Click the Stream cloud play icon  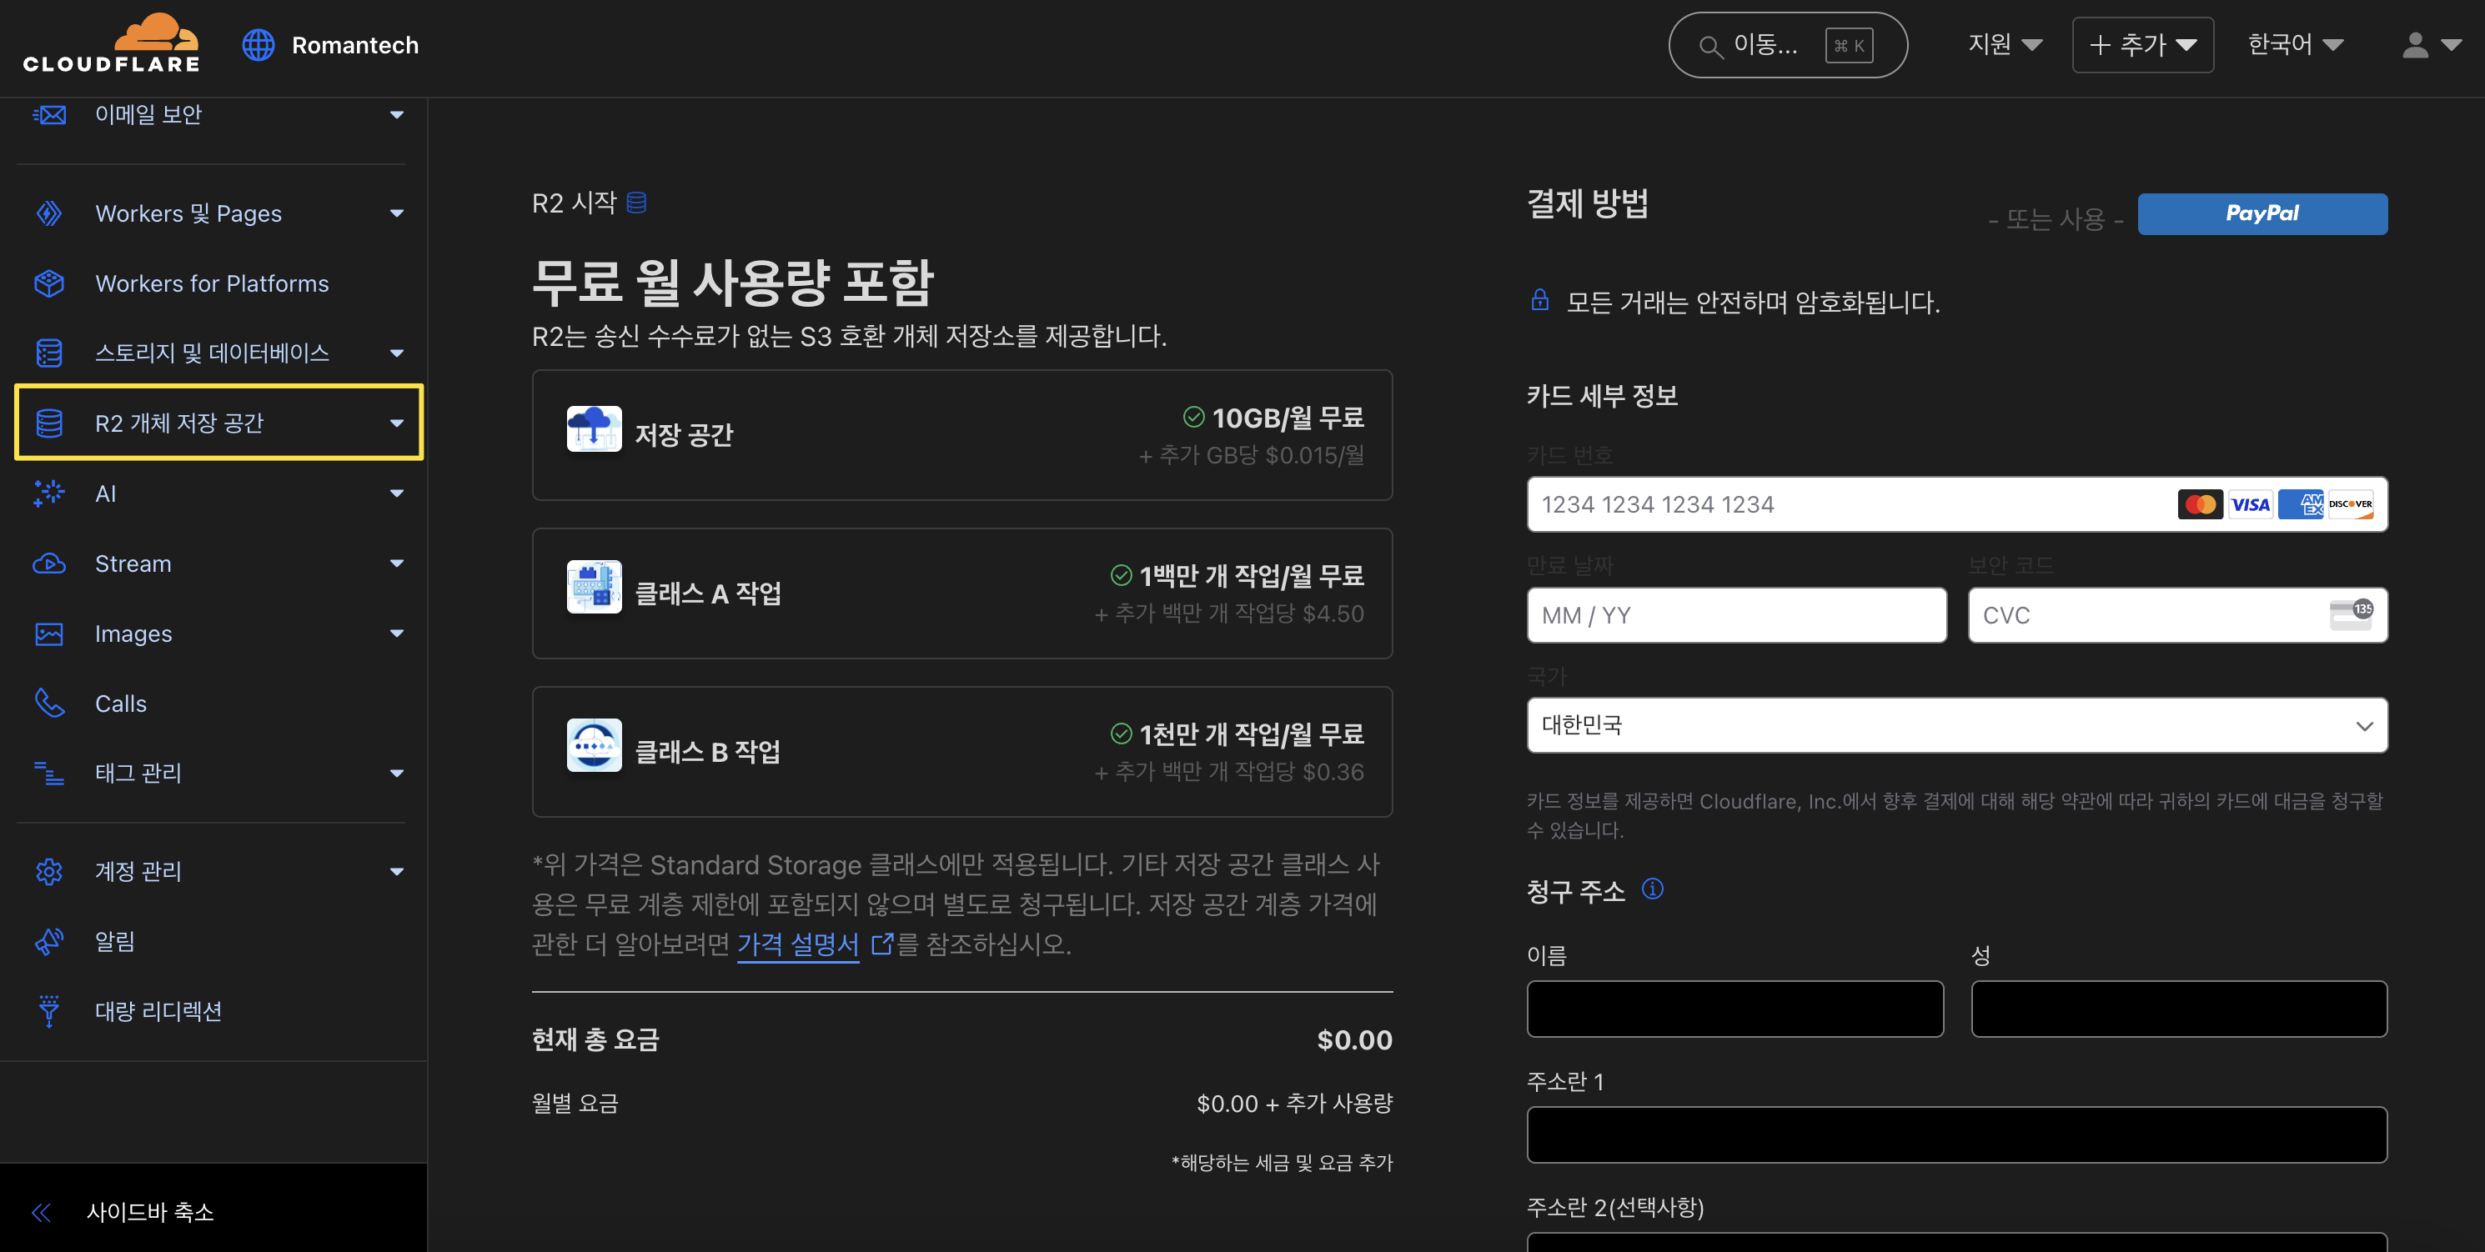pos(48,563)
